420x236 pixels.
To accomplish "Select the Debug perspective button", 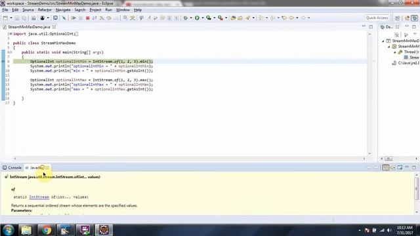I will coord(414,18).
